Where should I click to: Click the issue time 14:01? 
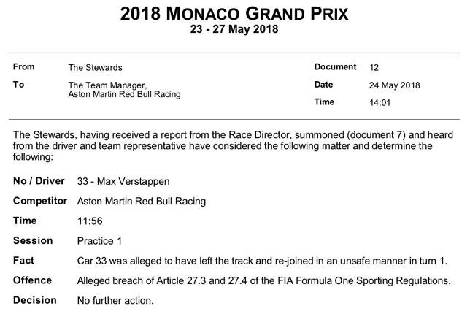(380, 103)
